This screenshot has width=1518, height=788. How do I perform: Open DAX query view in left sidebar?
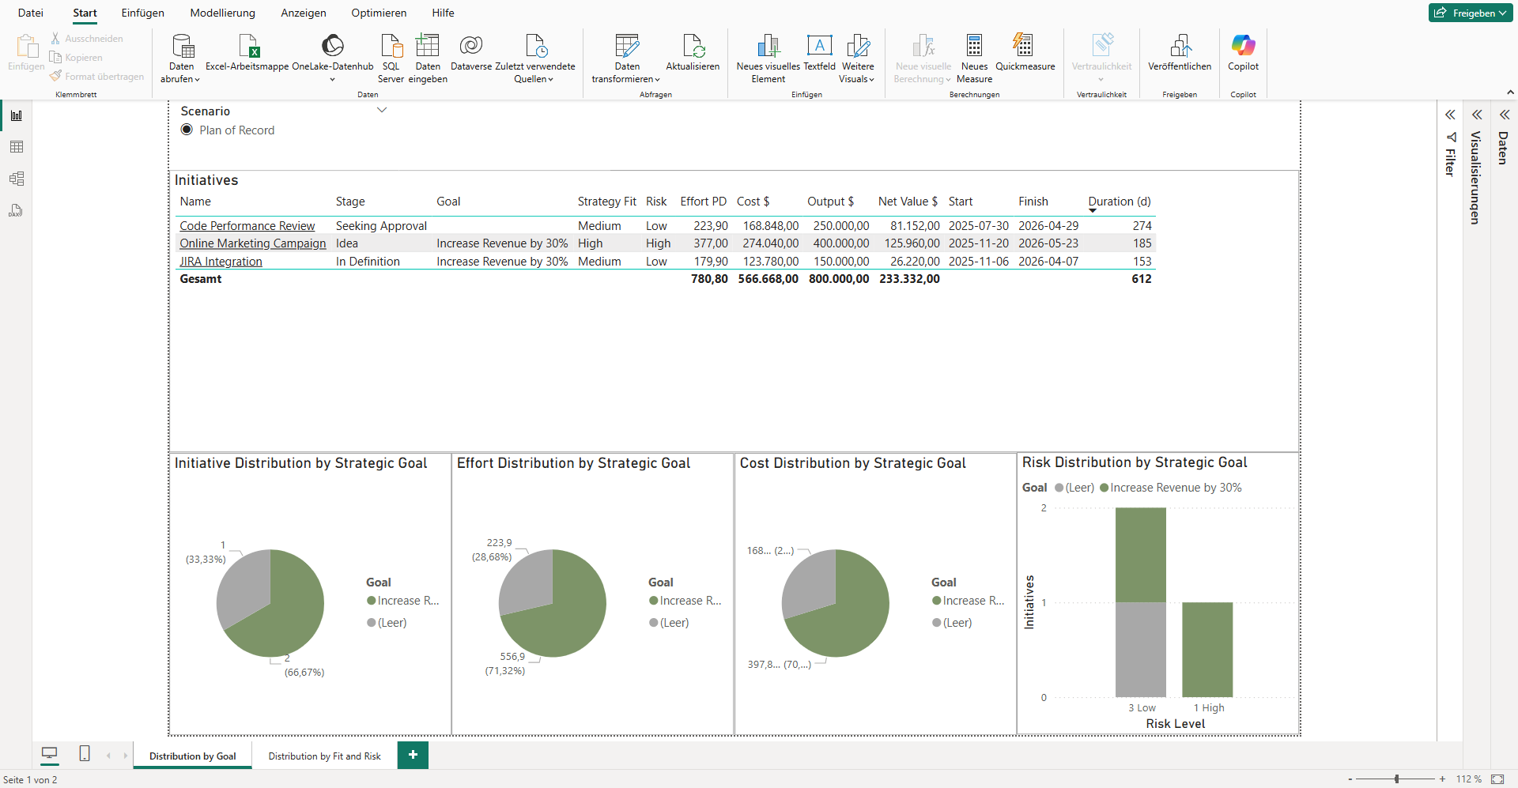click(x=16, y=210)
